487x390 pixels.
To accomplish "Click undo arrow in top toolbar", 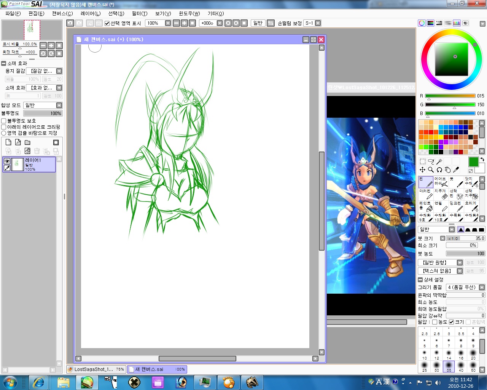I will click(70, 23).
